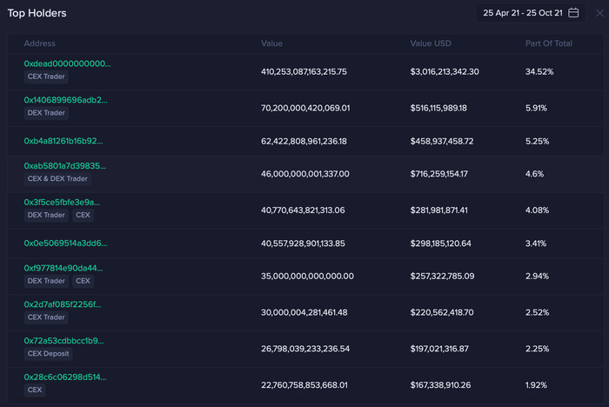609x407 pixels.
Task: Open address 0x3f5ce5fbfe3e9a...
Action: pos(64,202)
